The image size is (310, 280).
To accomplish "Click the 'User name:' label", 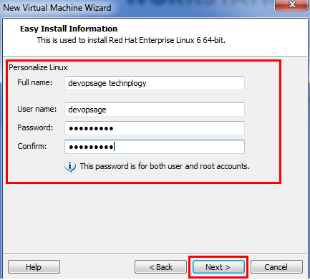I will point(37,109).
